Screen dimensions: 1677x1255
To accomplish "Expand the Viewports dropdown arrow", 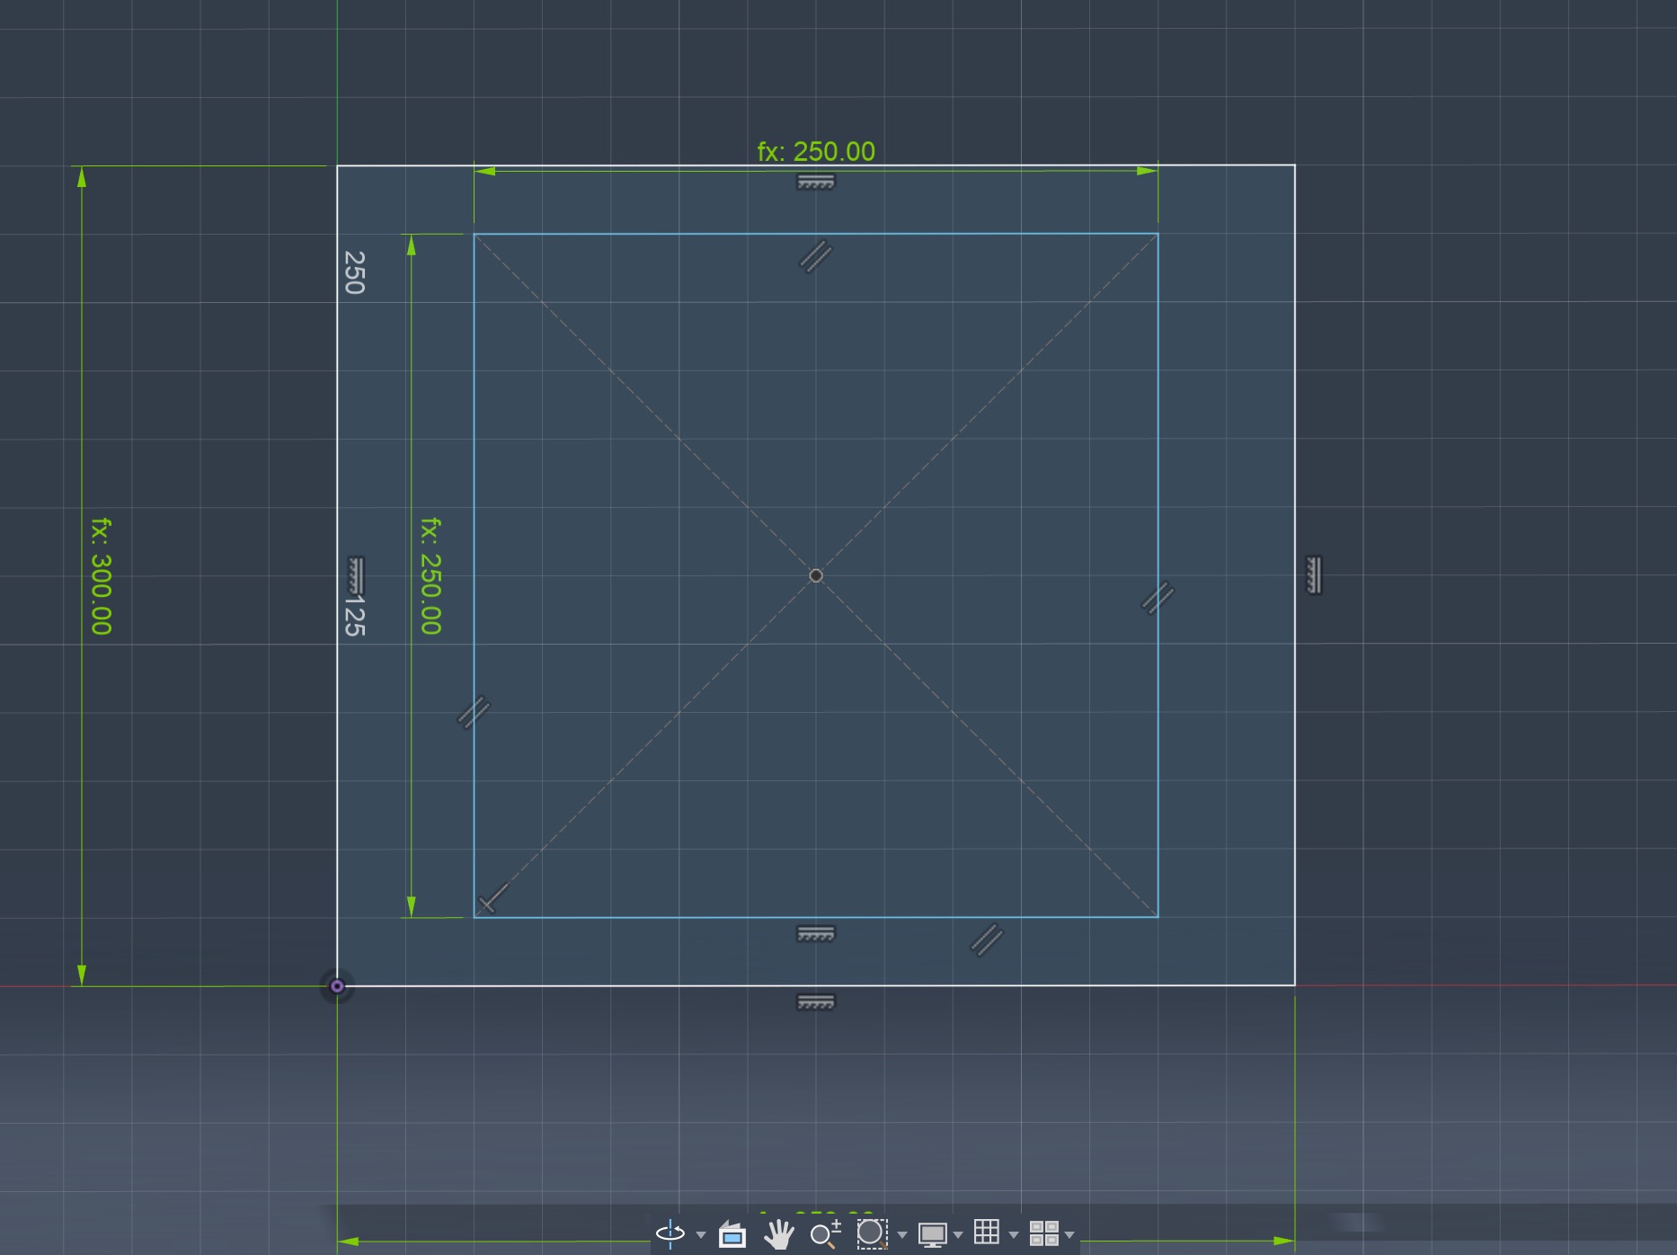I will click(1069, 1235).
